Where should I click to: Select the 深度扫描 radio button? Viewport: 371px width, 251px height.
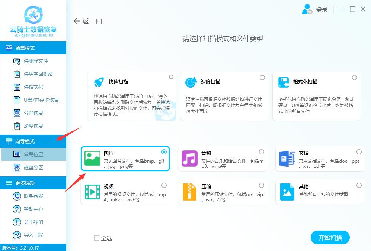262,78
